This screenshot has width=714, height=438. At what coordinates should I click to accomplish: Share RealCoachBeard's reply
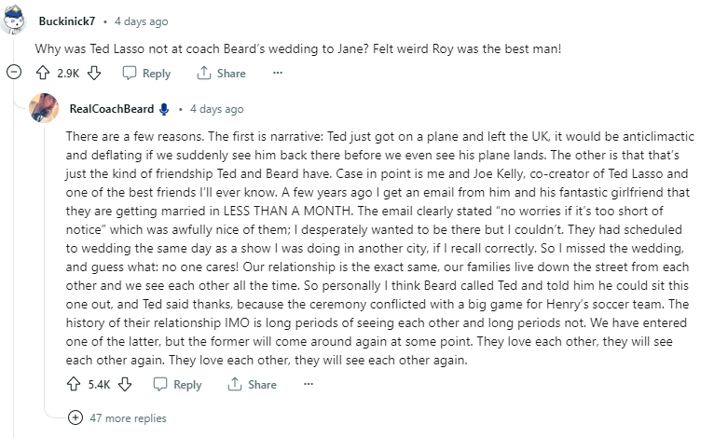coord(253,385)
